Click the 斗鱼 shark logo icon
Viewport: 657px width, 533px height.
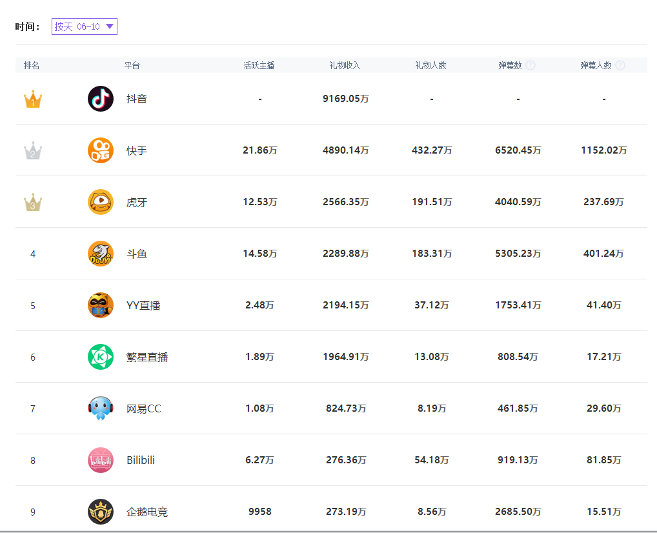(x=101, y=254)
